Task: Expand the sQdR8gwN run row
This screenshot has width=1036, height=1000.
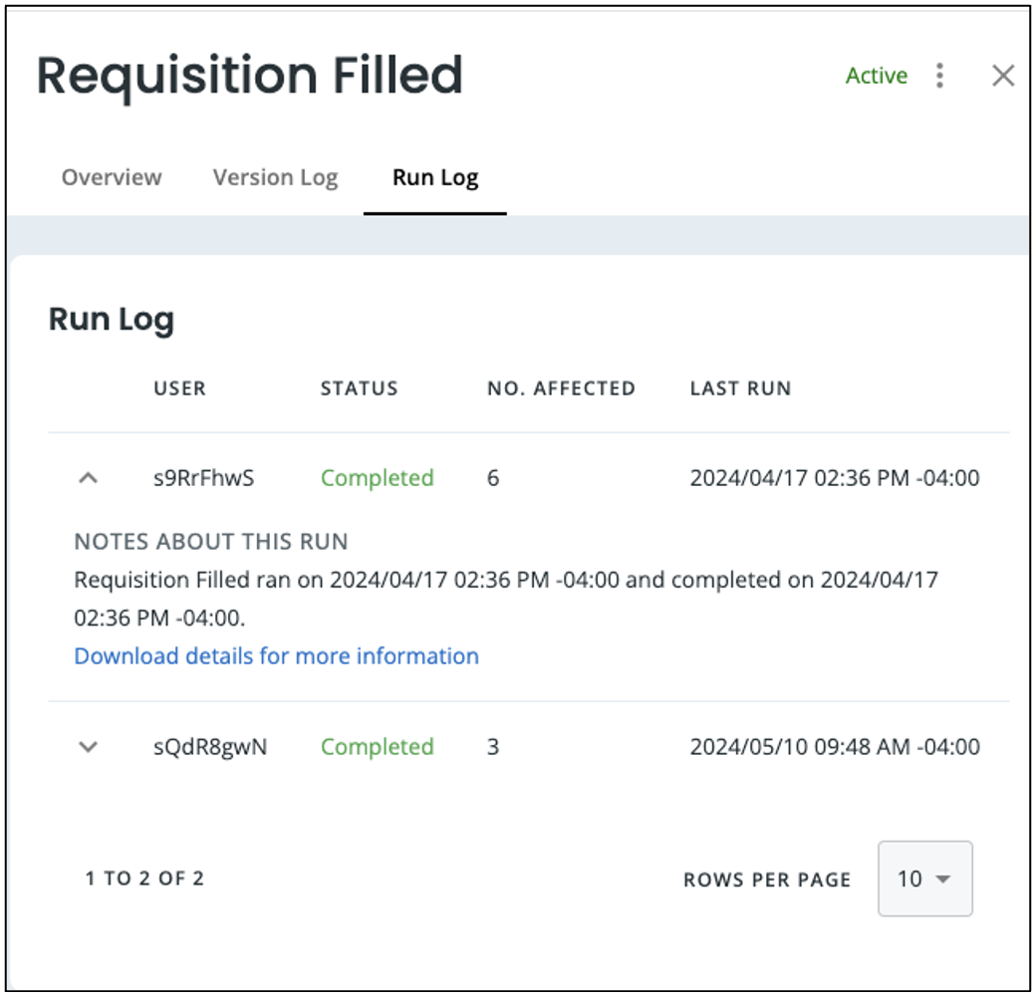Action: coord(88,747)
